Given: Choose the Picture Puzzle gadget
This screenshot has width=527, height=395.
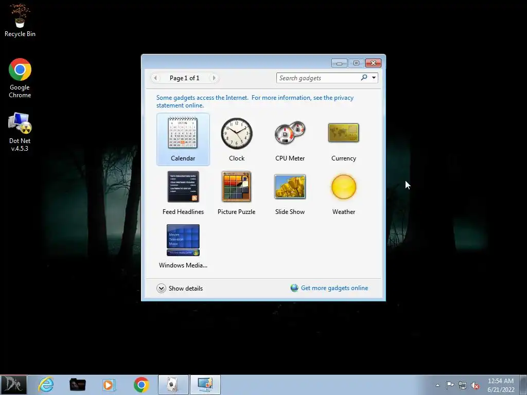Looking at the screenshot, I should click(236, 187).
